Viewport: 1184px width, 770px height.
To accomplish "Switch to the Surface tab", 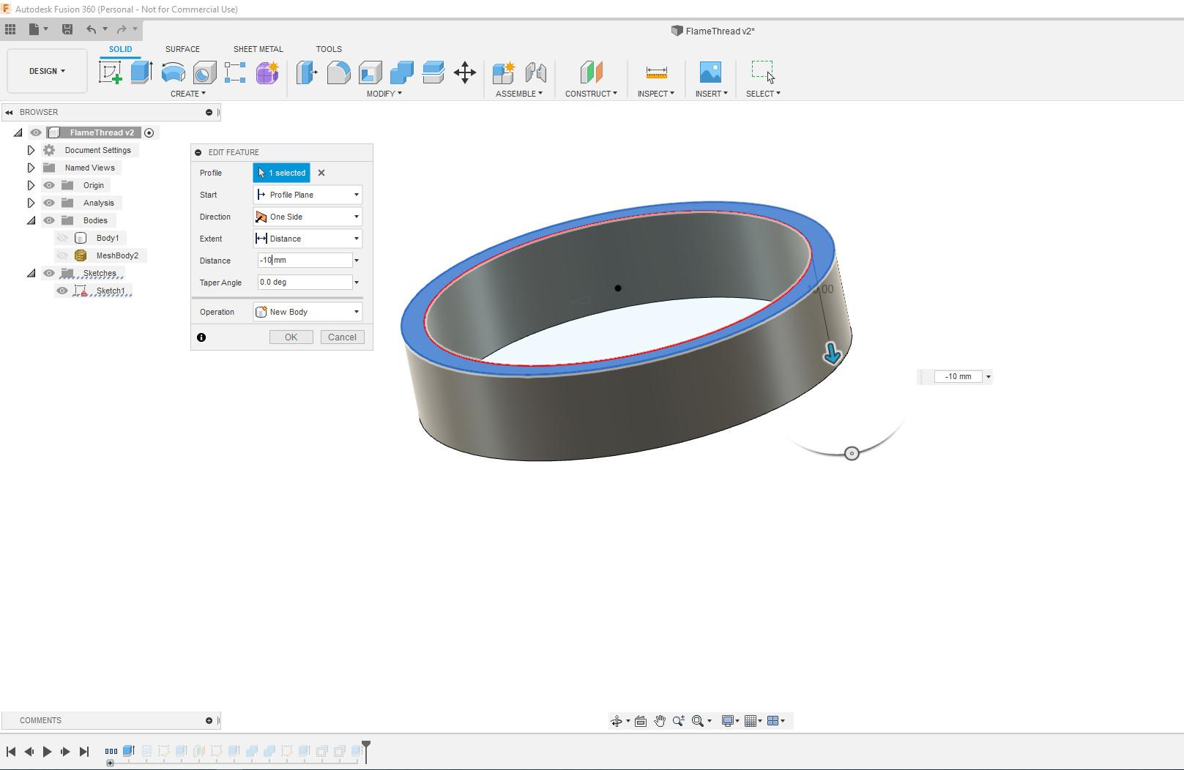I will tap(182, 49).
